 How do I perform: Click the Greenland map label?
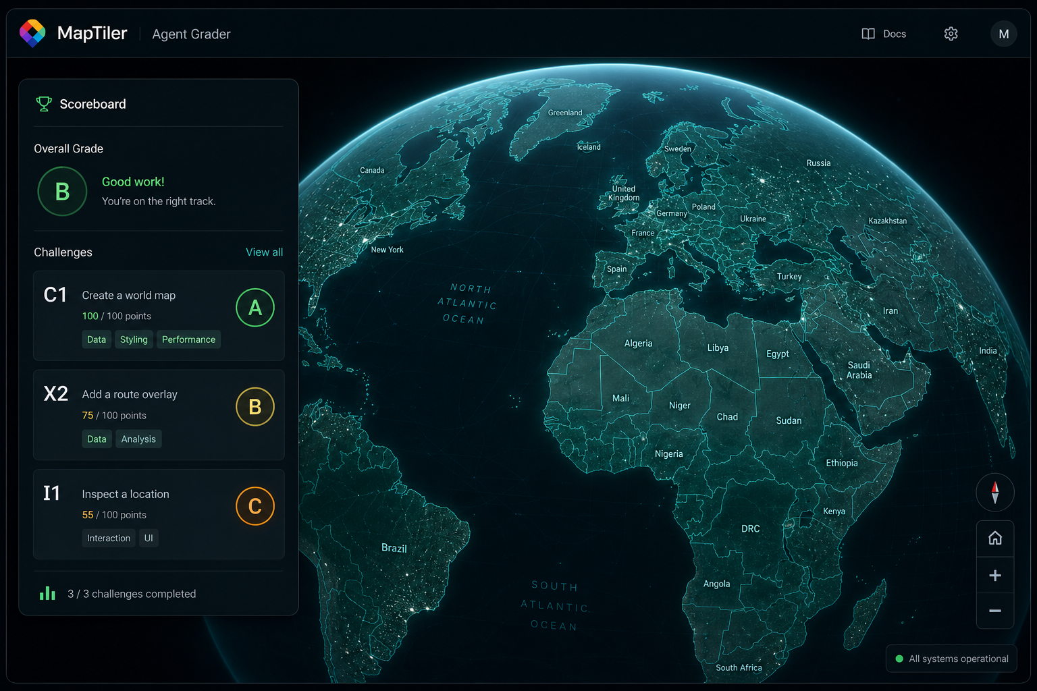click(565, 113)
